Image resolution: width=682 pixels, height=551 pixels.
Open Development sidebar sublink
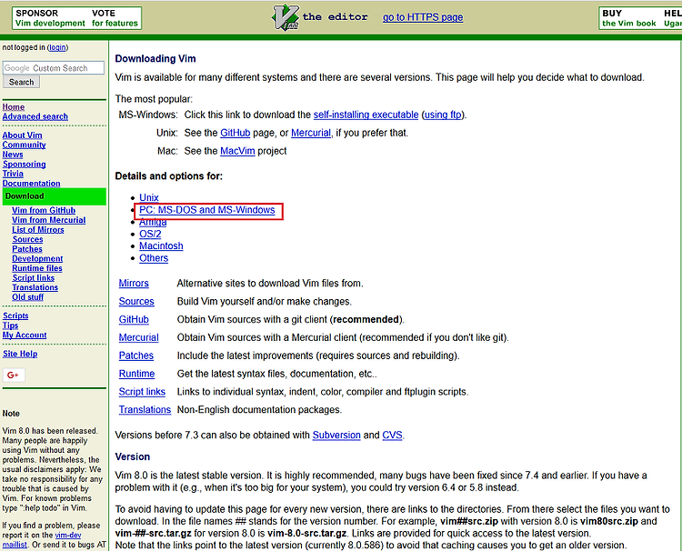[x=37, y=259]
